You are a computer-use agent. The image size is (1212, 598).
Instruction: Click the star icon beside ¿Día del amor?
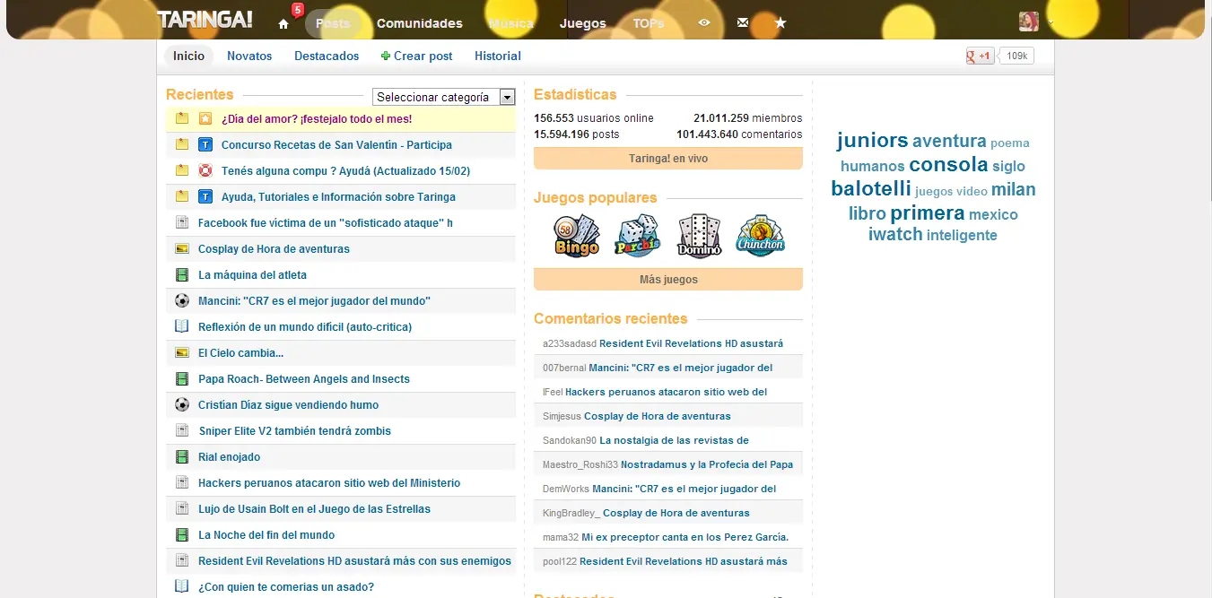pos(205,118)
